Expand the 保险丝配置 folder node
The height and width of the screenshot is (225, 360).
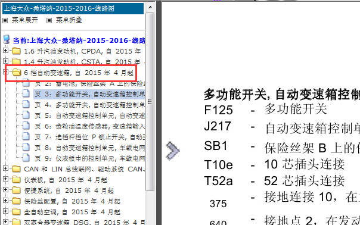pyautogui.click(x=6, y=201)
